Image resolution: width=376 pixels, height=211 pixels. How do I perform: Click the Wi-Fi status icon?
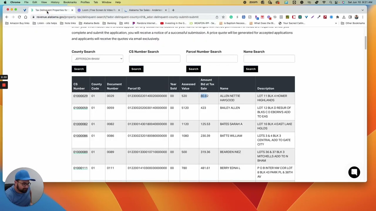[324, 2]
